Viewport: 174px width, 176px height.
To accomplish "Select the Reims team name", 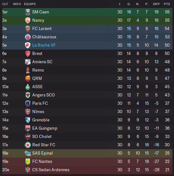I will point(38,70).
